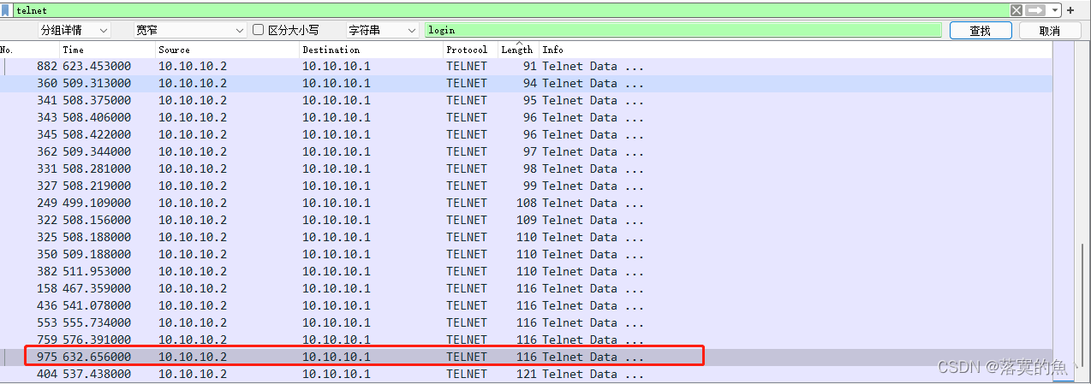Select packet number 362
This screenshot has width=1091, height=384.
coord(526,151)
